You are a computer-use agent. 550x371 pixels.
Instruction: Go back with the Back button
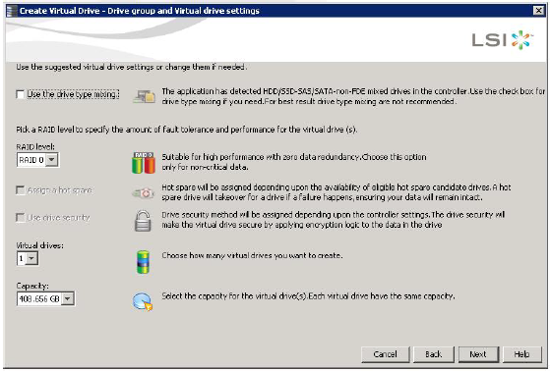434,354
